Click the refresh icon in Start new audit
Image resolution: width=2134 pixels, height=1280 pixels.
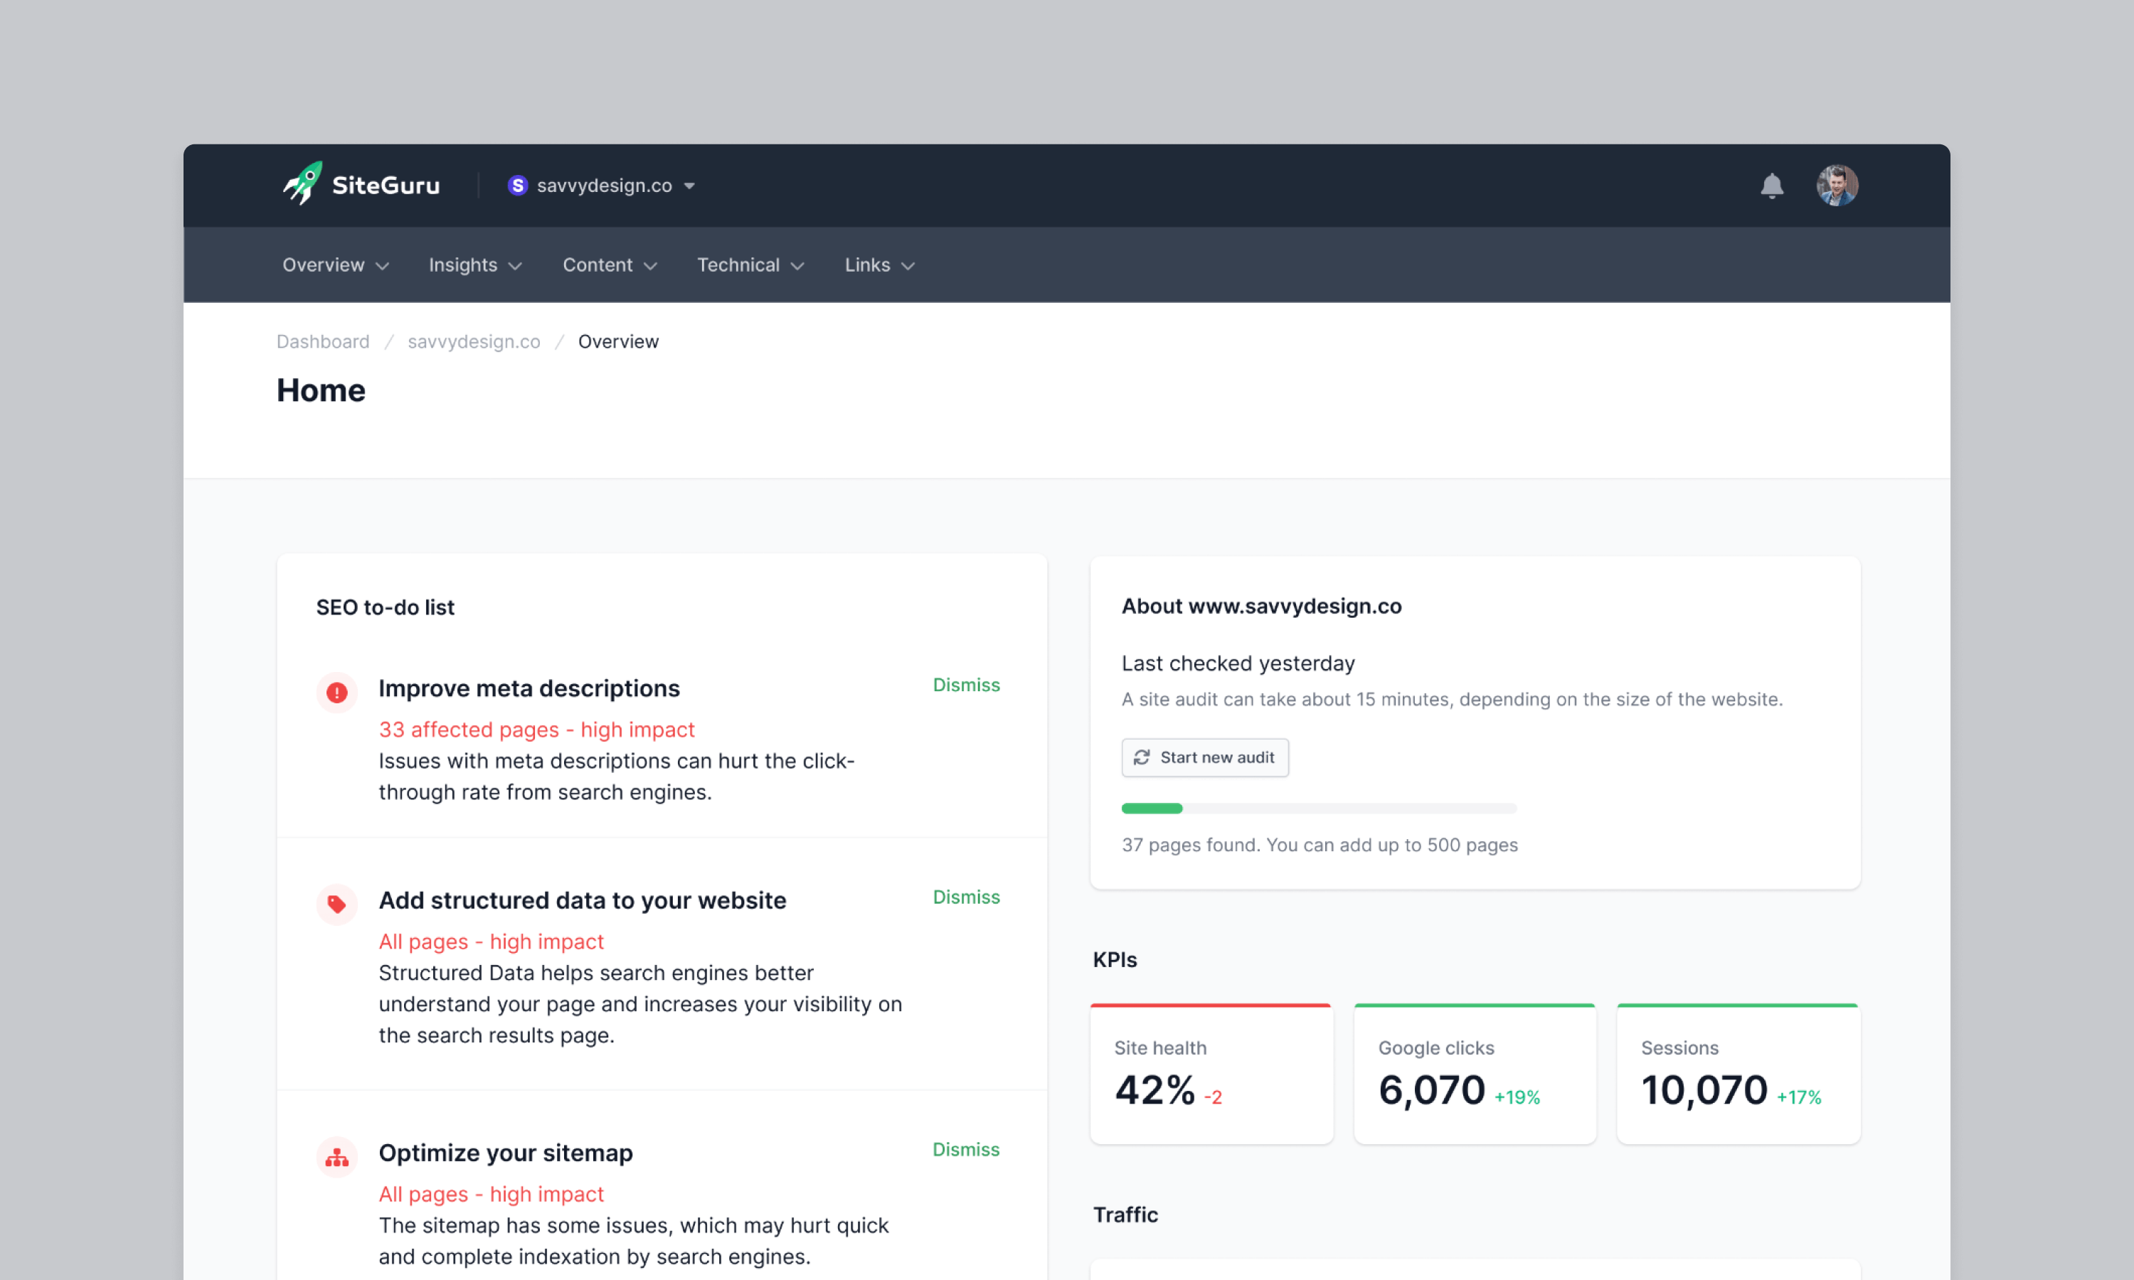coord(1141,757)
